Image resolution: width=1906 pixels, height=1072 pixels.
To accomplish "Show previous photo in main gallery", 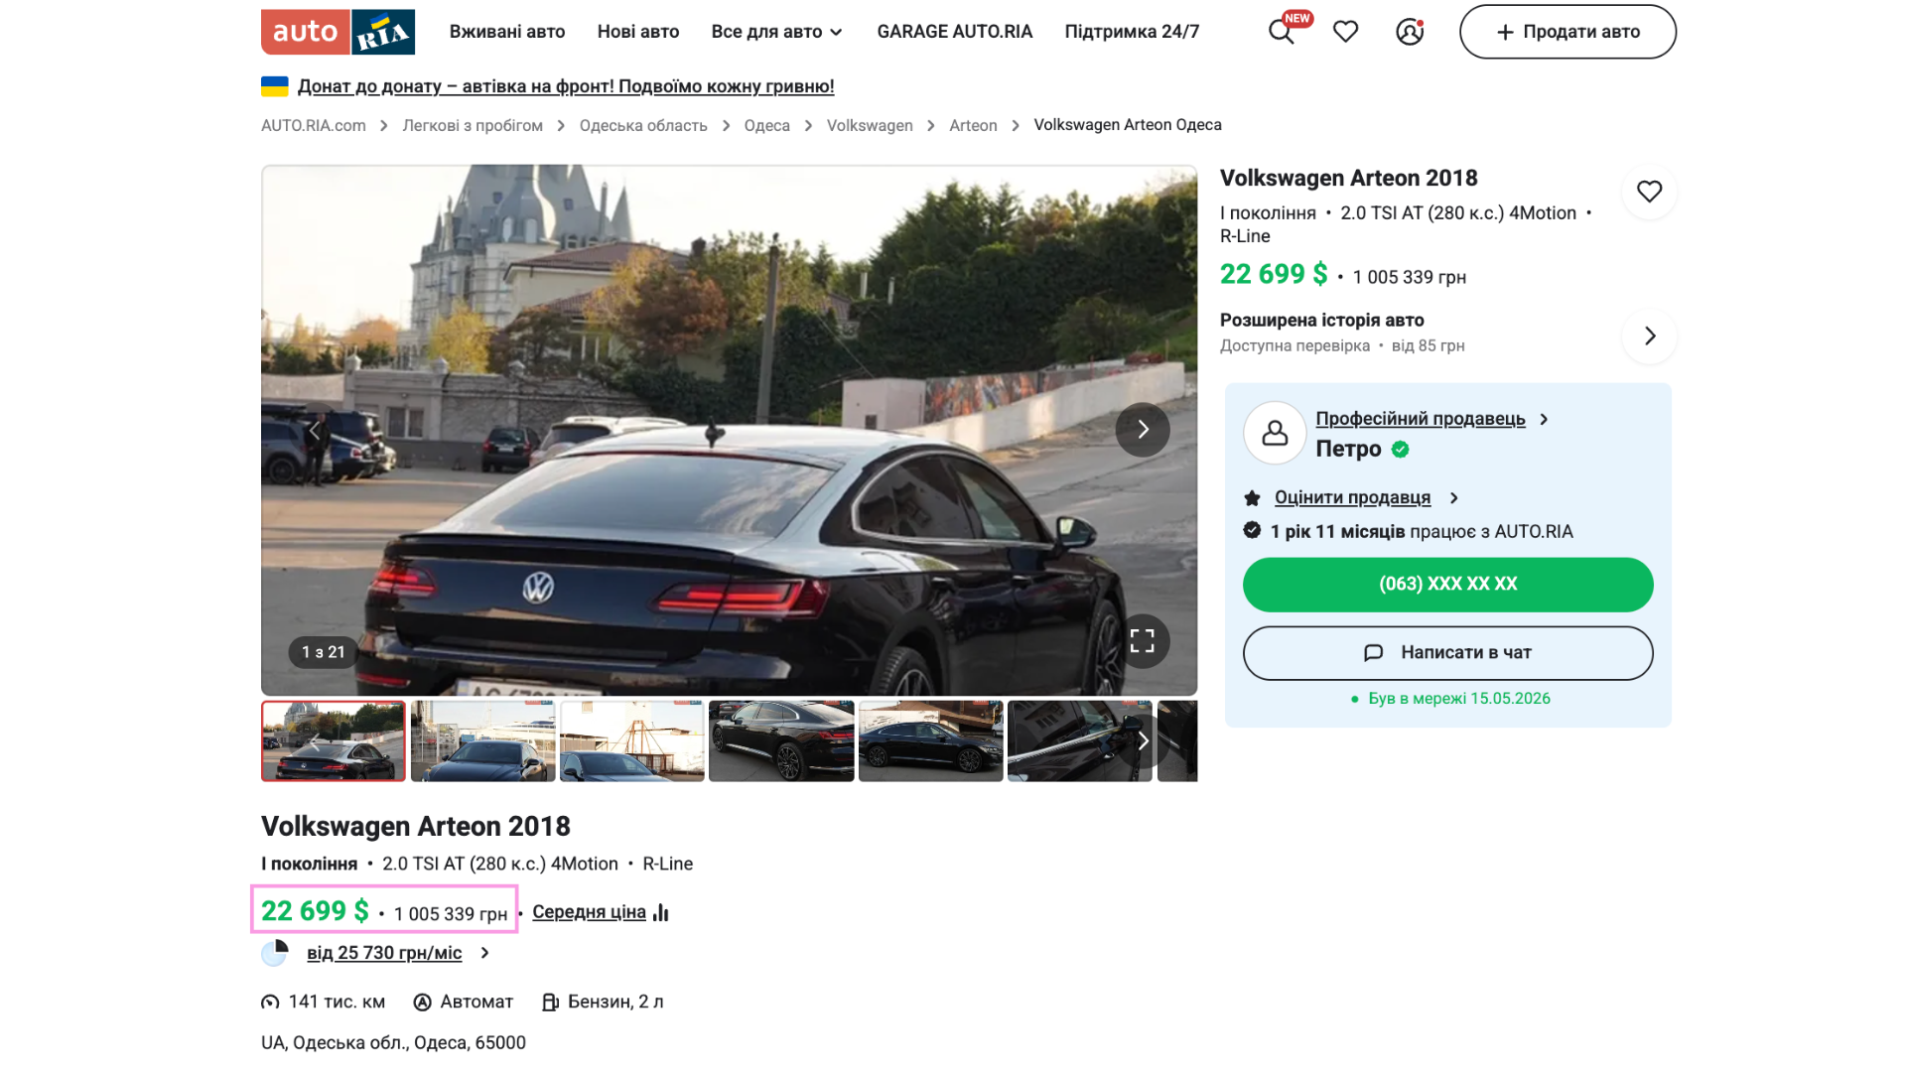I will coord(315,430).
